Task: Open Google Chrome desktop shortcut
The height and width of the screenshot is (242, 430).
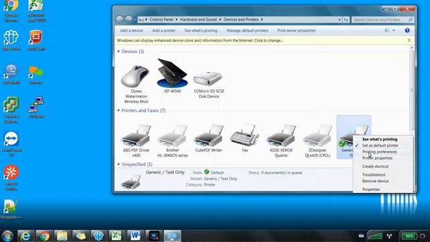Action: 11,11
